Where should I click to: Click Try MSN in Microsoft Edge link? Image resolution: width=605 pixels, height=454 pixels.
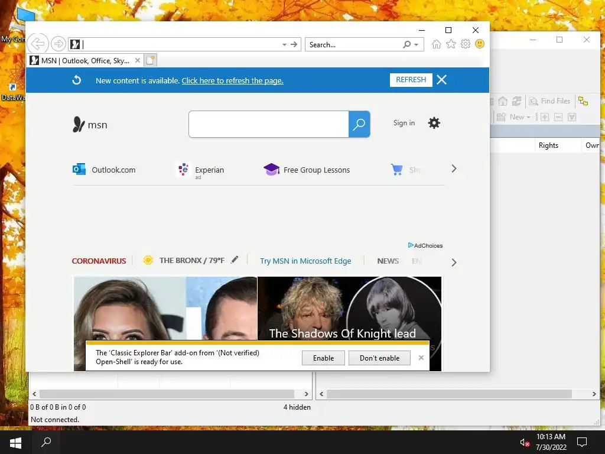(305, 261)
